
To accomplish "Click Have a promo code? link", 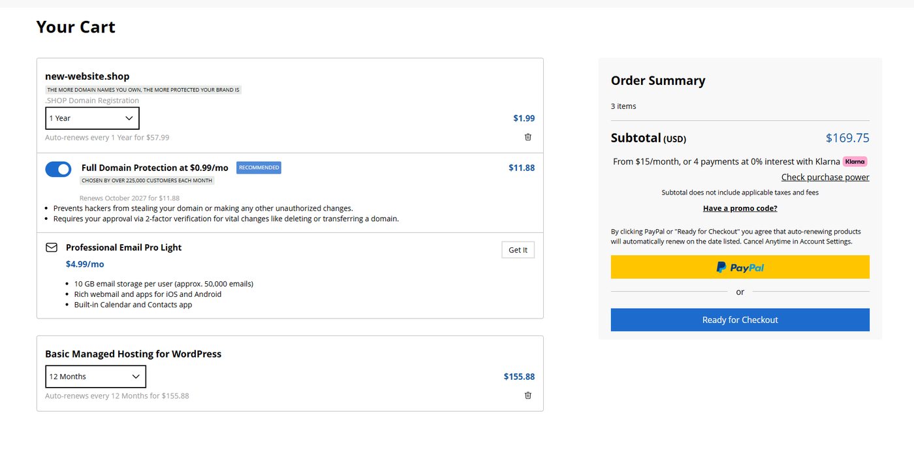I will click(x=740, y=209).
